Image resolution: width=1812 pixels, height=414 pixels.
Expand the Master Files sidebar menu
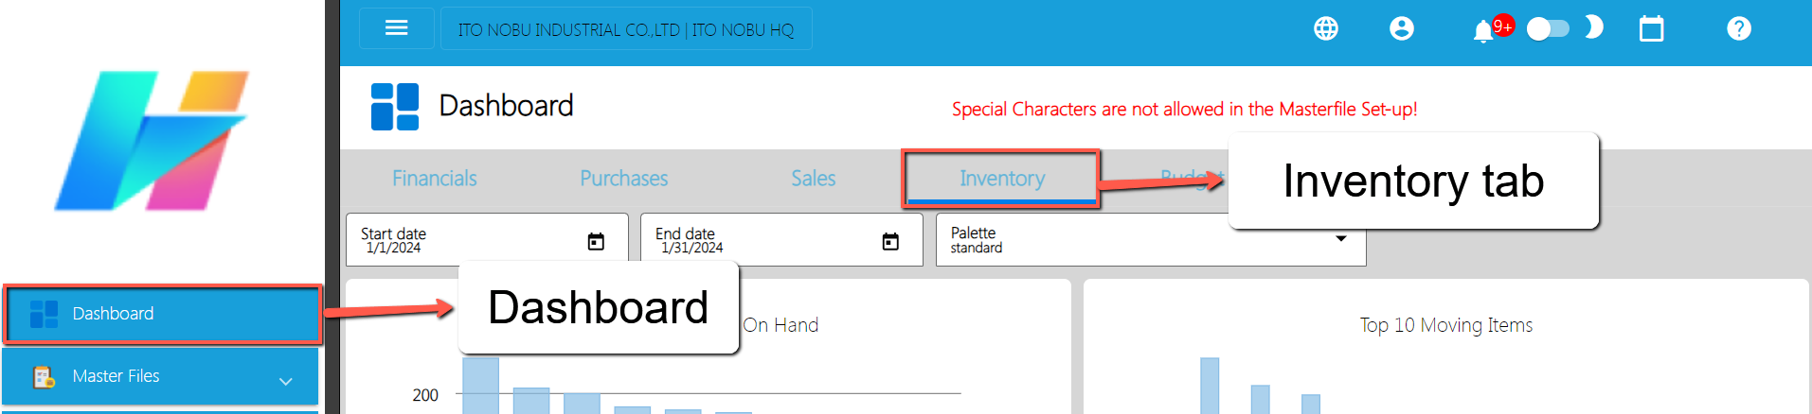pos(160,376)
